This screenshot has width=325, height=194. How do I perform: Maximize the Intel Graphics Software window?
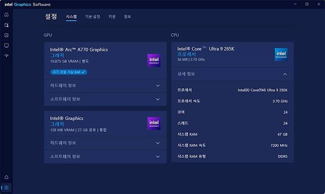click(x=307, y=4)
